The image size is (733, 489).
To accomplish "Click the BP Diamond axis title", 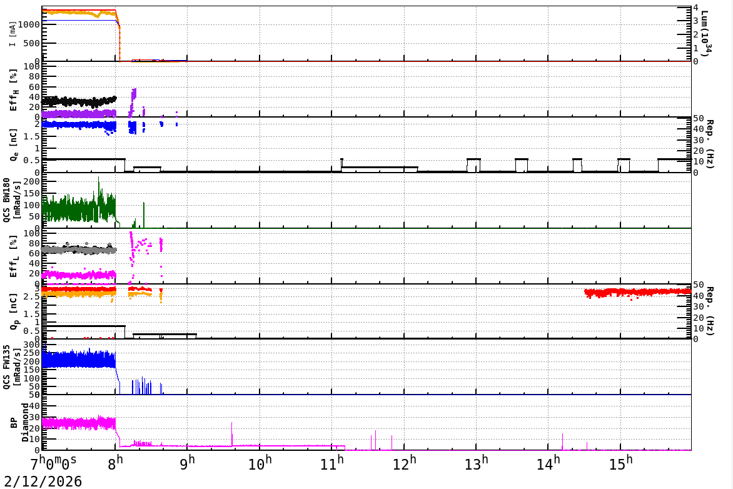I will [x=19, y=423].
